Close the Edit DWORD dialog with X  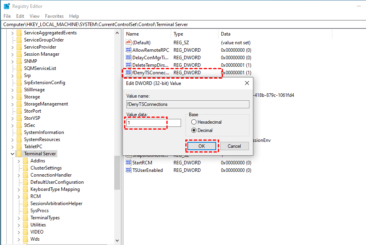click(247, 83)
